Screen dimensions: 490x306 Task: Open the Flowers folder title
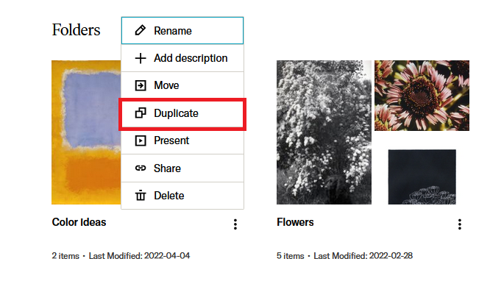coord(295,222)
